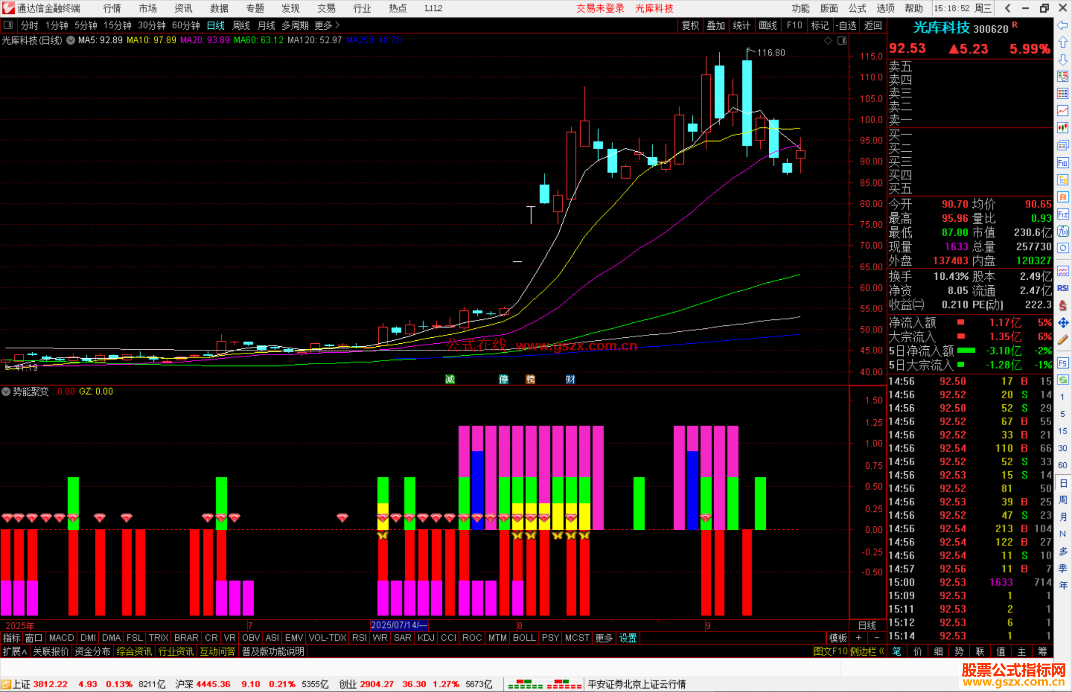
Task: Switch to the red line-chart icon in the sidebar
Action: (1063, 111)
